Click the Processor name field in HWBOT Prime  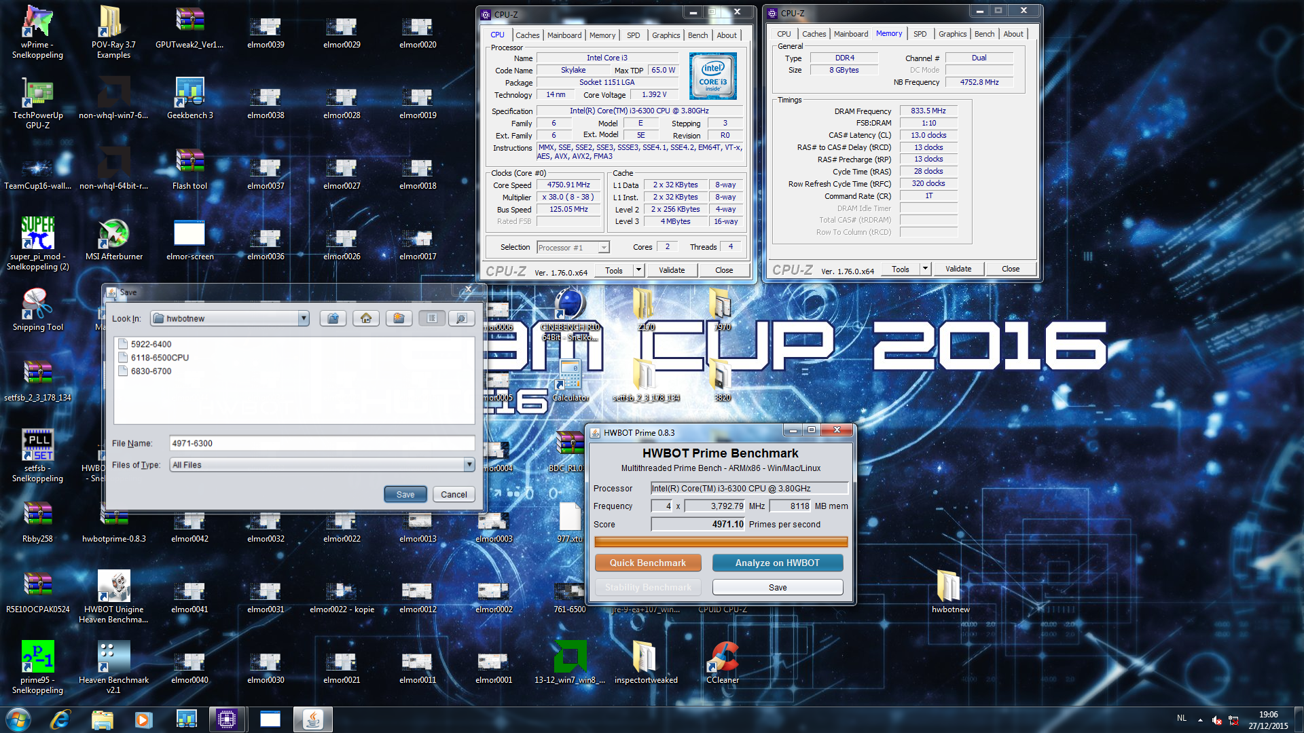(x=749, y=488)
